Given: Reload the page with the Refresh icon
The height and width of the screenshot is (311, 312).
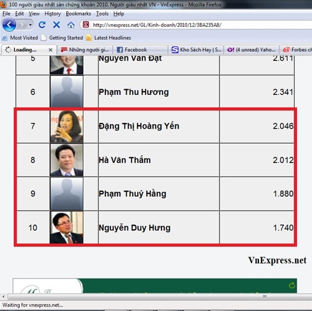Looking at the screenshot, I should 42,25.
